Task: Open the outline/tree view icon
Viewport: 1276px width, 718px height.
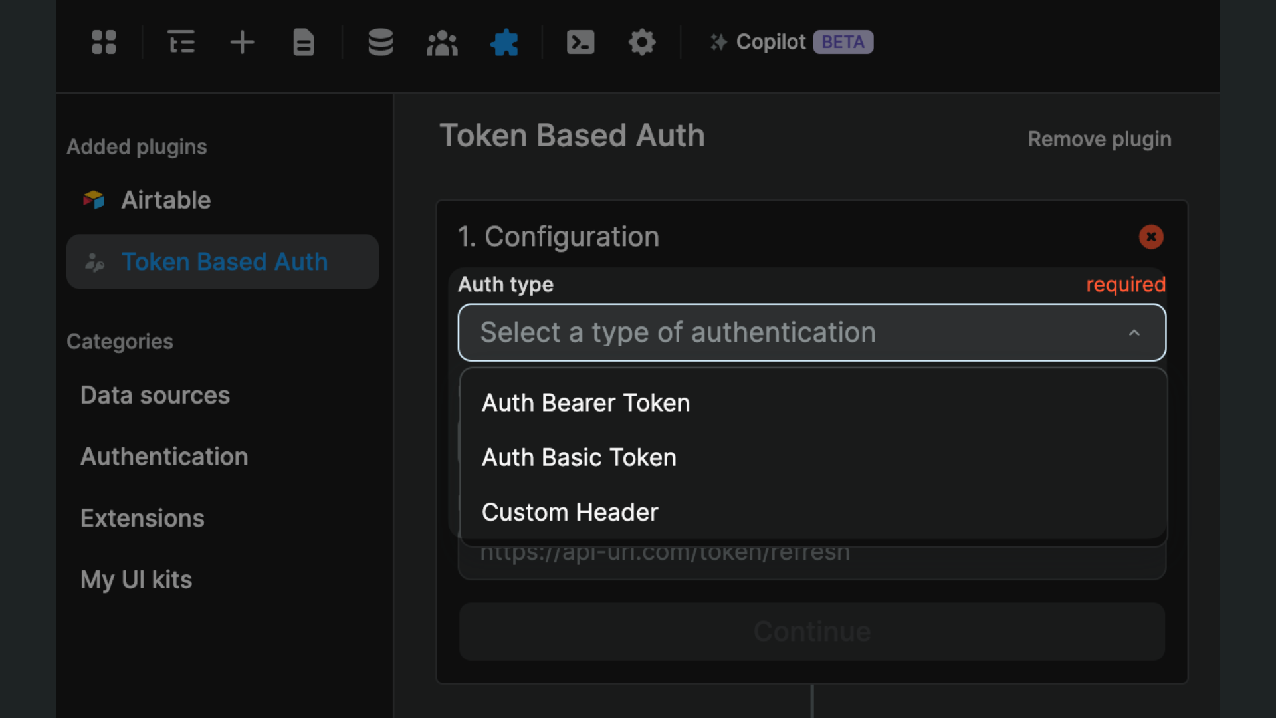Action: tap(181, 42)
